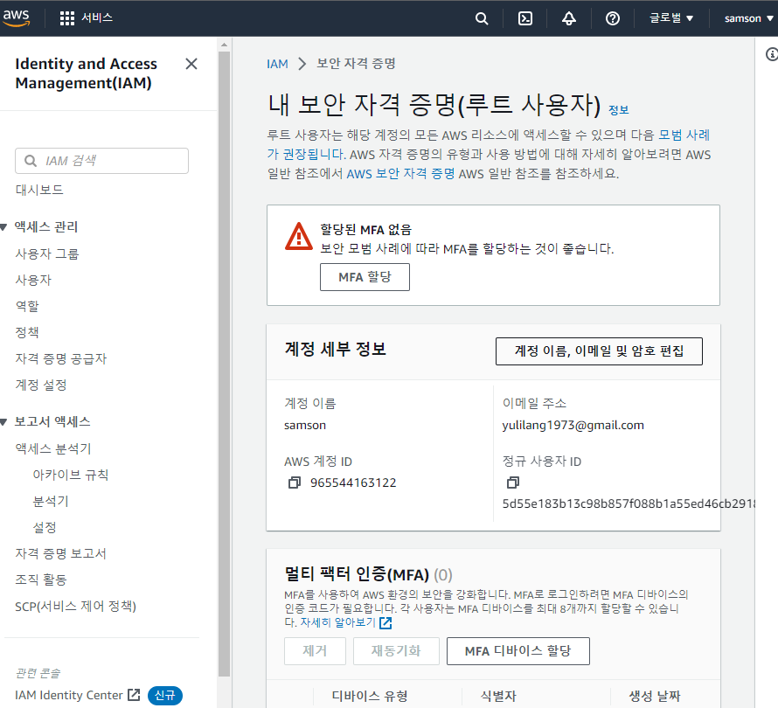Collapse the 보고서 액세스 section
Viewport: 778px width, 708px height.
4,422
